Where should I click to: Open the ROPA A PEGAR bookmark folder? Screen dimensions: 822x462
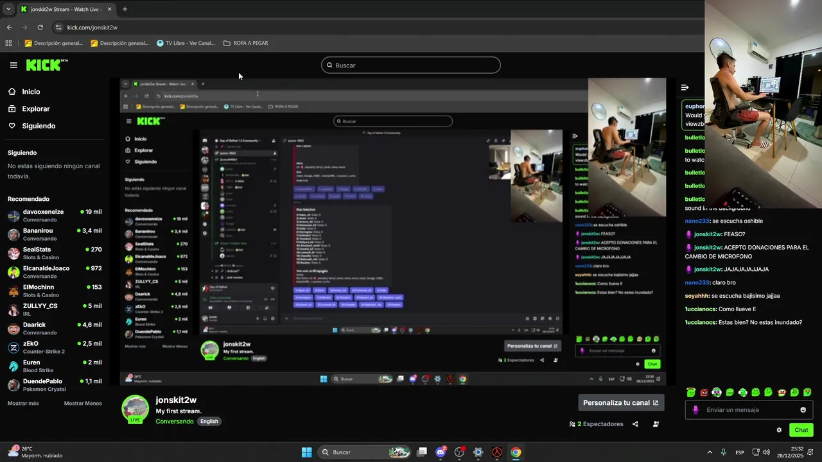(245, 43)
